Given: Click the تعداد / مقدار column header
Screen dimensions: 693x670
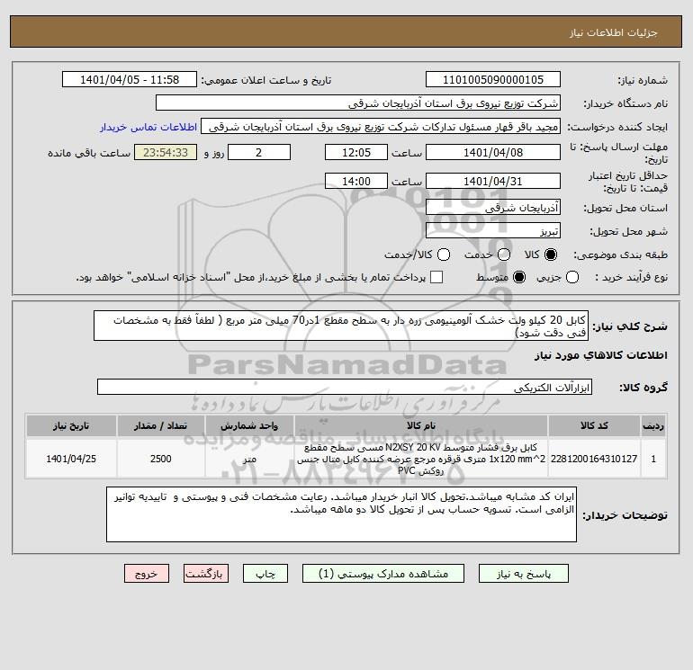Looking at the screenshot, I should [x=160, y=425].
